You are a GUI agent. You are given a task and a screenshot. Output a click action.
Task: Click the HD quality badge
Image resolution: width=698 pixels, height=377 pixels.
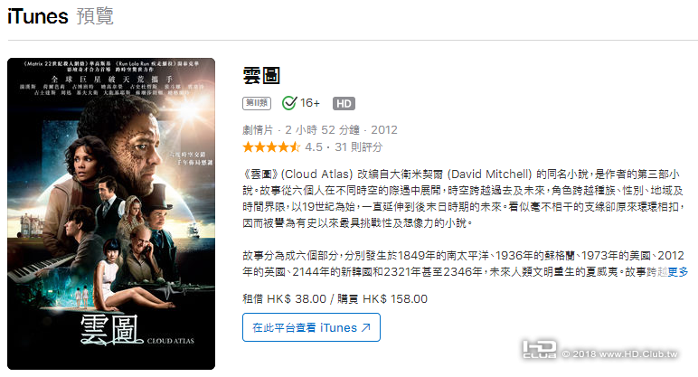point(344,103)
